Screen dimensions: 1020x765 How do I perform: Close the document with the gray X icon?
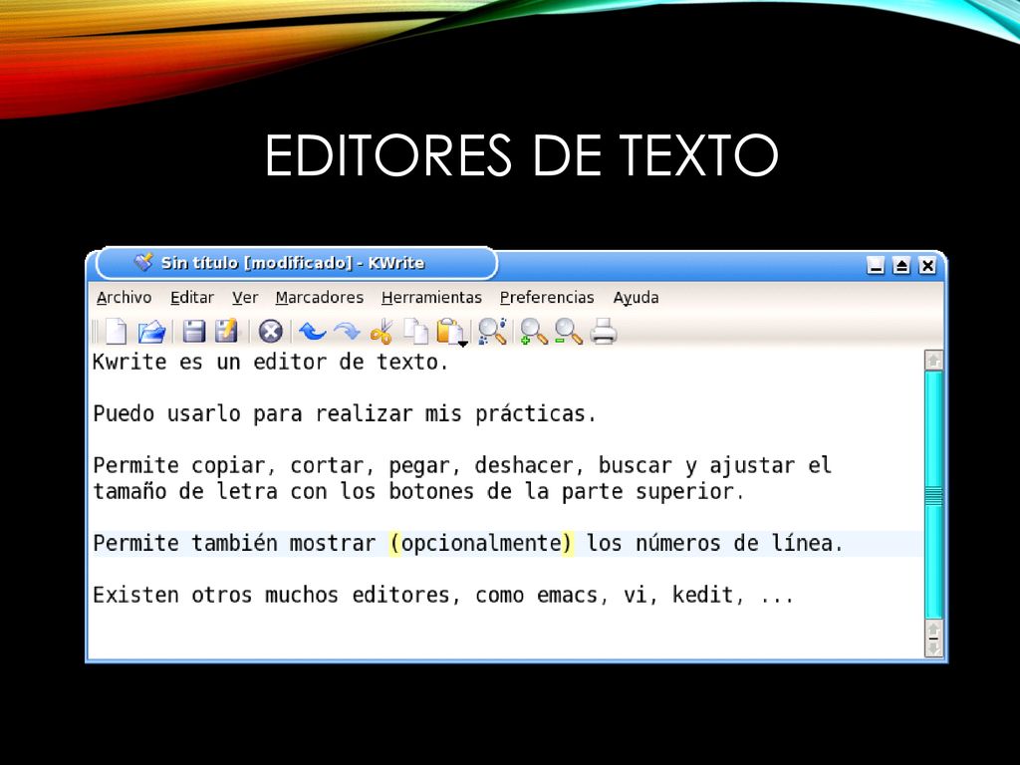pyautogui.click(x=271, y=331)
